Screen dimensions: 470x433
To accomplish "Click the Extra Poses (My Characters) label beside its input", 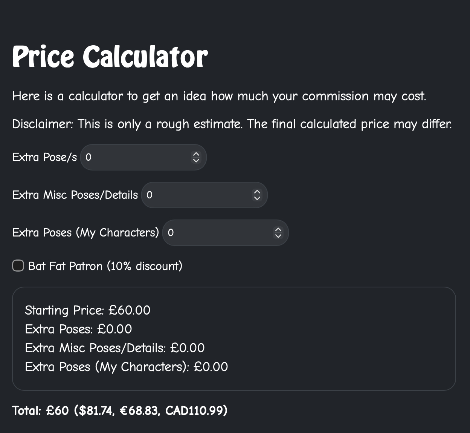I will [85, 233].
